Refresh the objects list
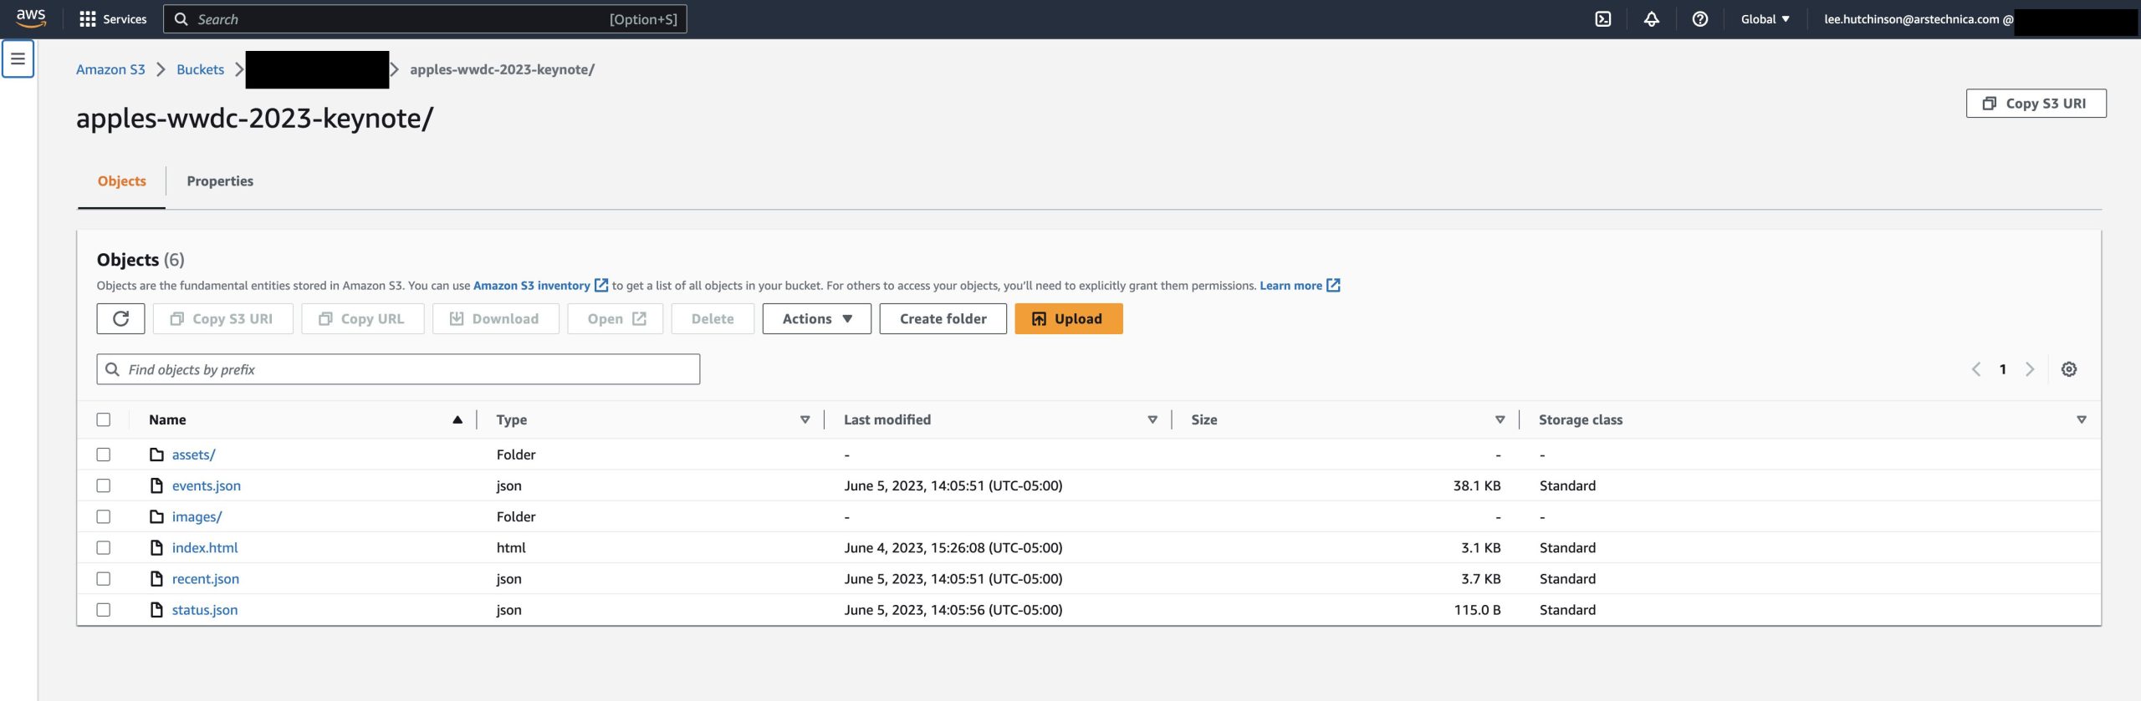Image resolution: width=2141 pixels, height=701 pixels. [x=120, y=319]
